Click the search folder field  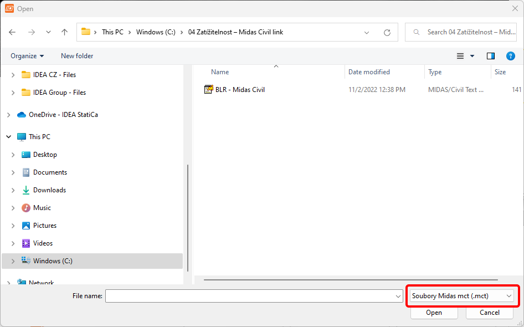point(461,32)
